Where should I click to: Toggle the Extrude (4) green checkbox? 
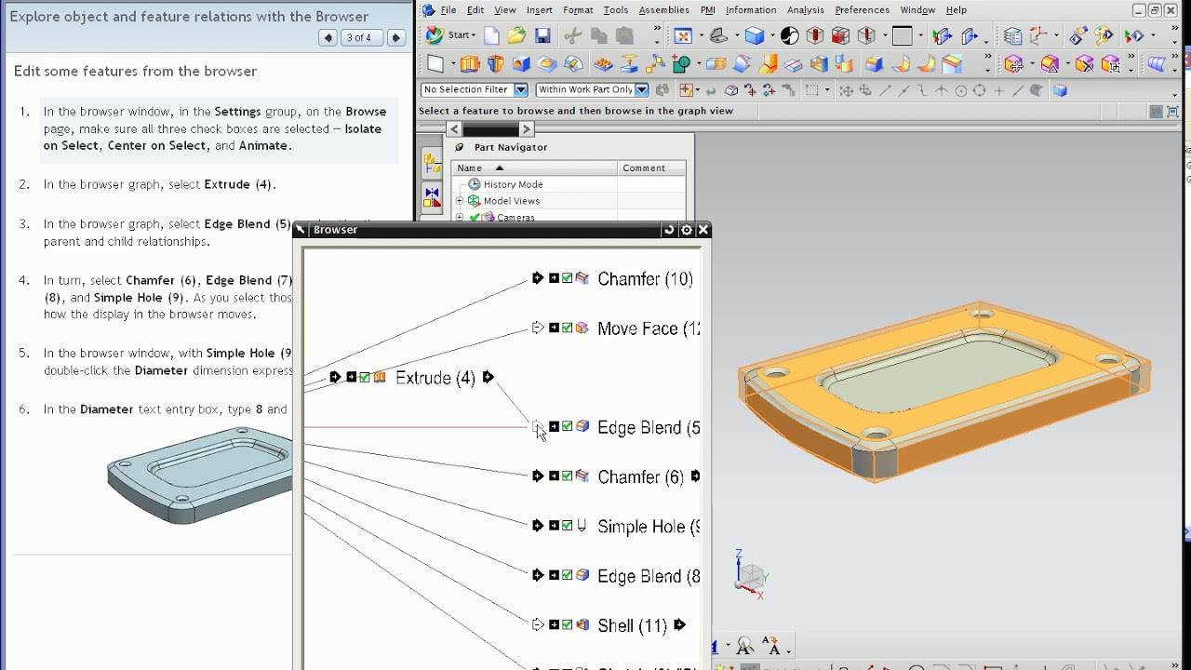[365, 377]
